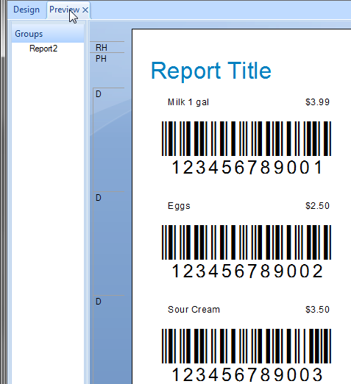
Task: Click the Report Title heading
Action: (x=211, y=71)
